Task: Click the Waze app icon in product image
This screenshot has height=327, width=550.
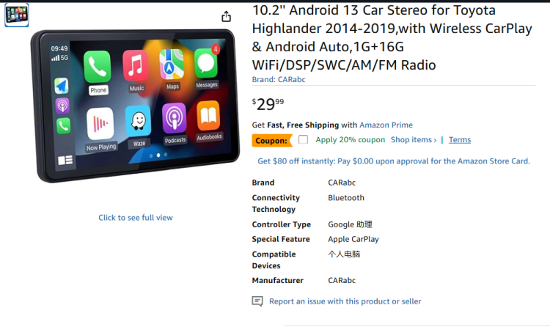Action: (138, 121)
